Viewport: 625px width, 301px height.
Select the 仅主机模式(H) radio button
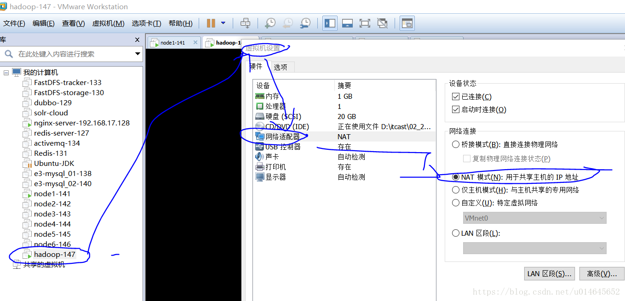click(456, 190)
